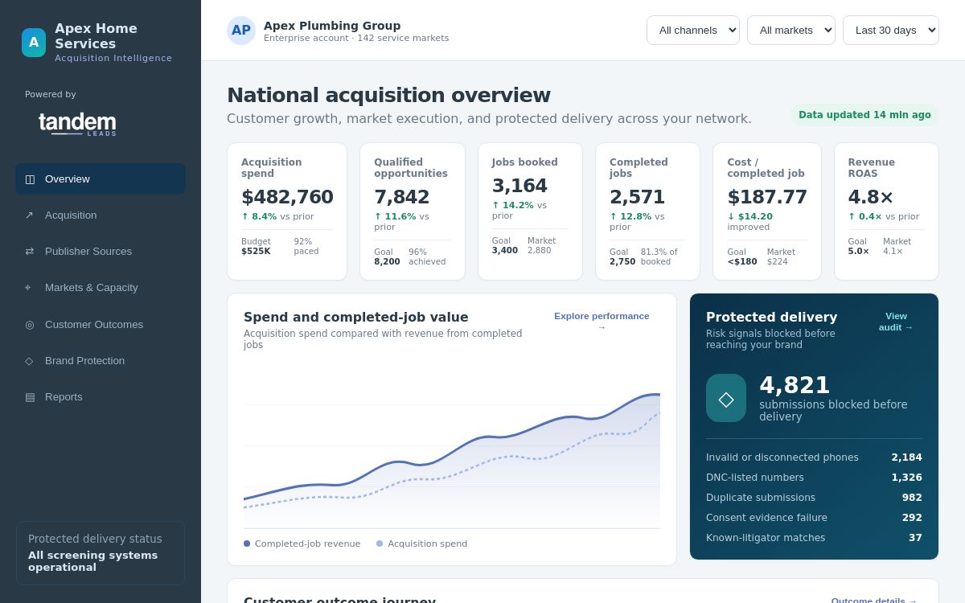Click the Overview grid icon in sidebar
The image size is (965, 603).
click(x=30, y=178)
